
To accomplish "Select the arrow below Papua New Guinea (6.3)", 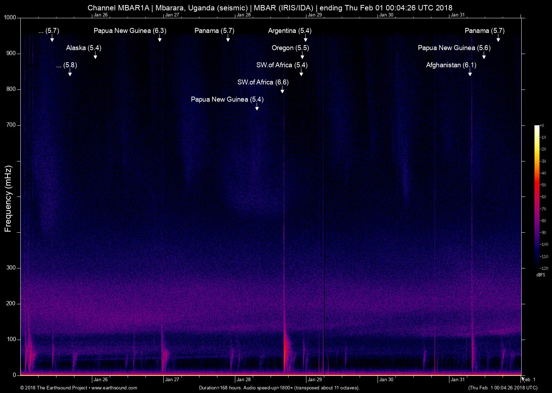I will (x=159, y=38).
